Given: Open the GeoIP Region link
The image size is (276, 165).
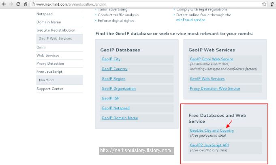Looking at the screenshot, I should coord(113,79).
